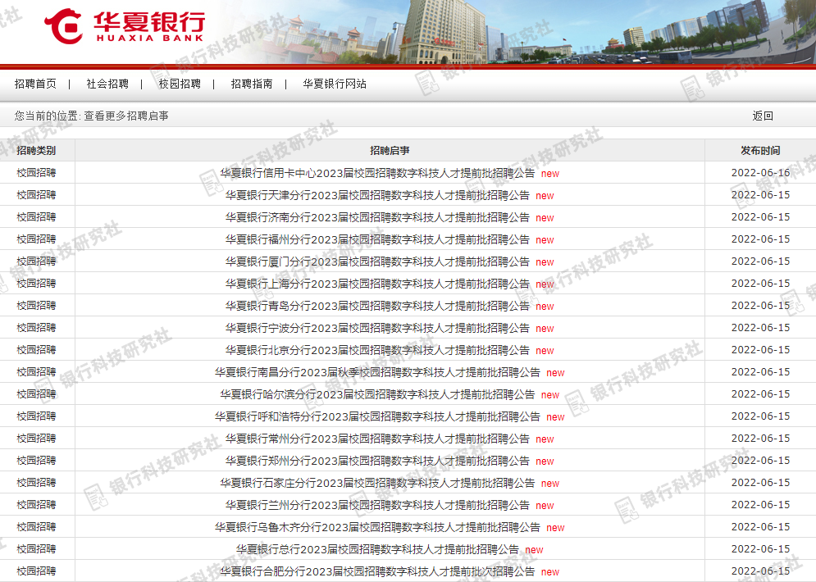Click the date cell in 总行 row
Image resolution: width=816 pixels, height=582 pixels.
[x=760, y=548]
